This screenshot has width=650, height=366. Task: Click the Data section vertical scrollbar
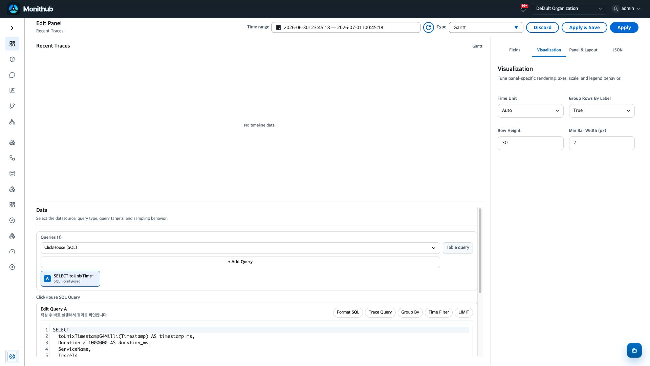480,251
